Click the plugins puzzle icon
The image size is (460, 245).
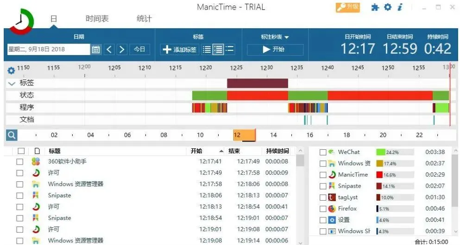tap(375, 7)
